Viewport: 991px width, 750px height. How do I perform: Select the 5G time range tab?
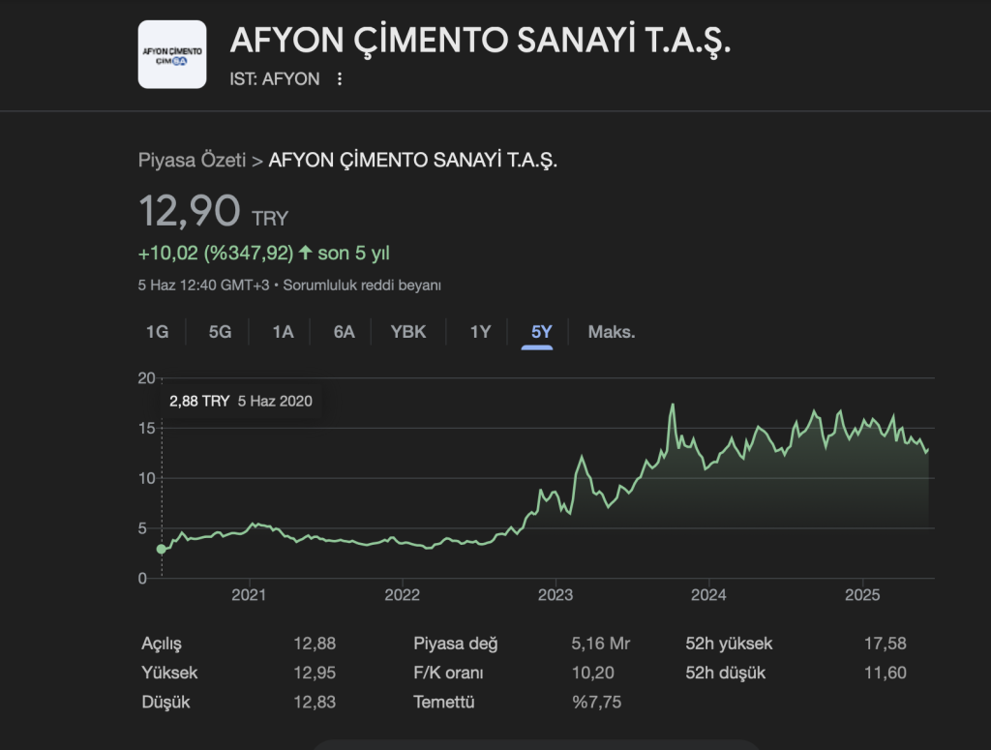[x=220, y=332]
